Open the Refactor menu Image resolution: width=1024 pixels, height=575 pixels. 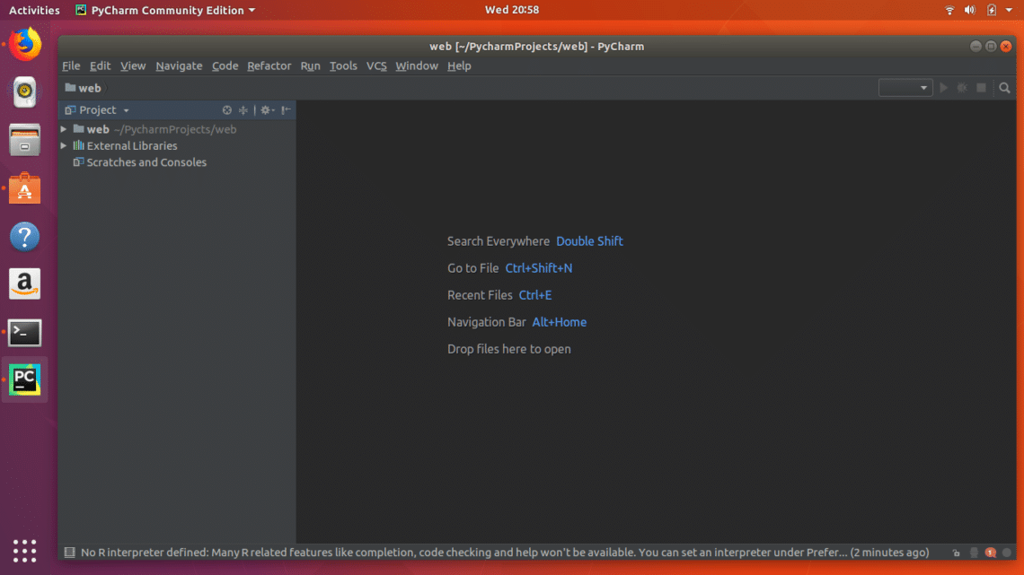269,65
